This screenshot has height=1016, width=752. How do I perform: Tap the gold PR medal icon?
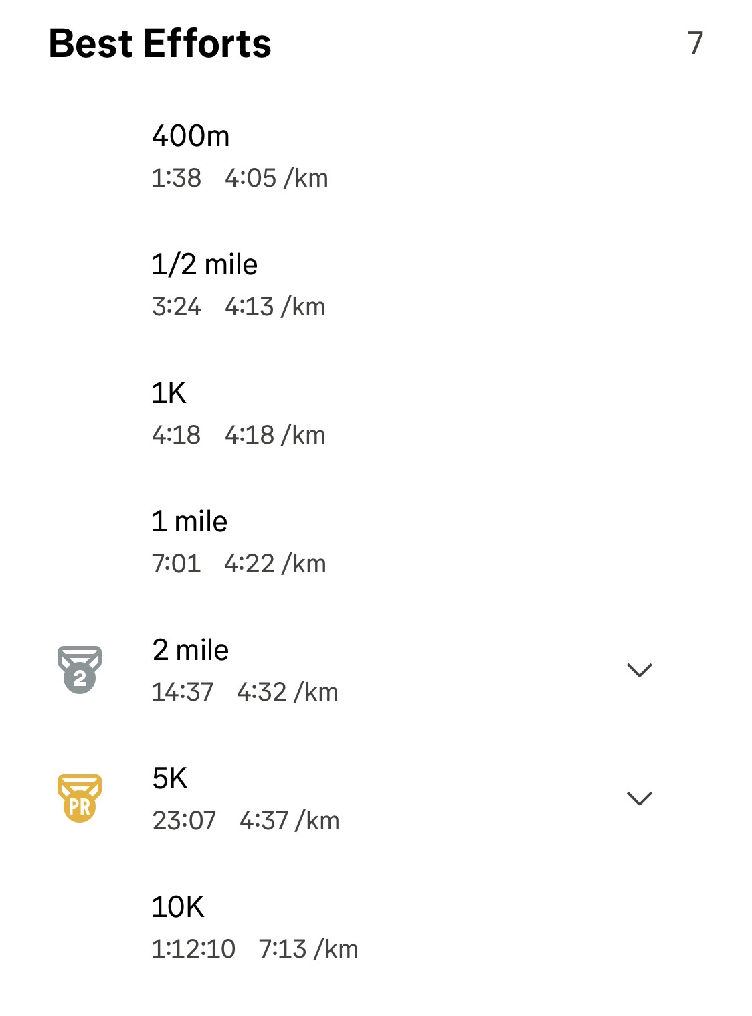[80, 798]
